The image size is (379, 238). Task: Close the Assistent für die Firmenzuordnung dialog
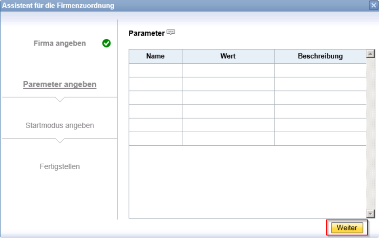374,5
